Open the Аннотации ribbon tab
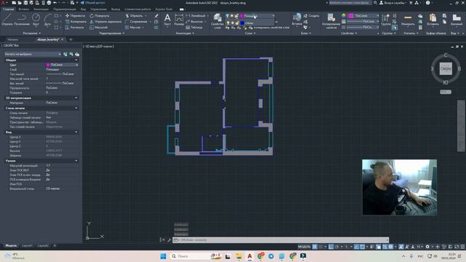This screenshot has width=466, height=262. pyautogui.click(x=41, y=9)
